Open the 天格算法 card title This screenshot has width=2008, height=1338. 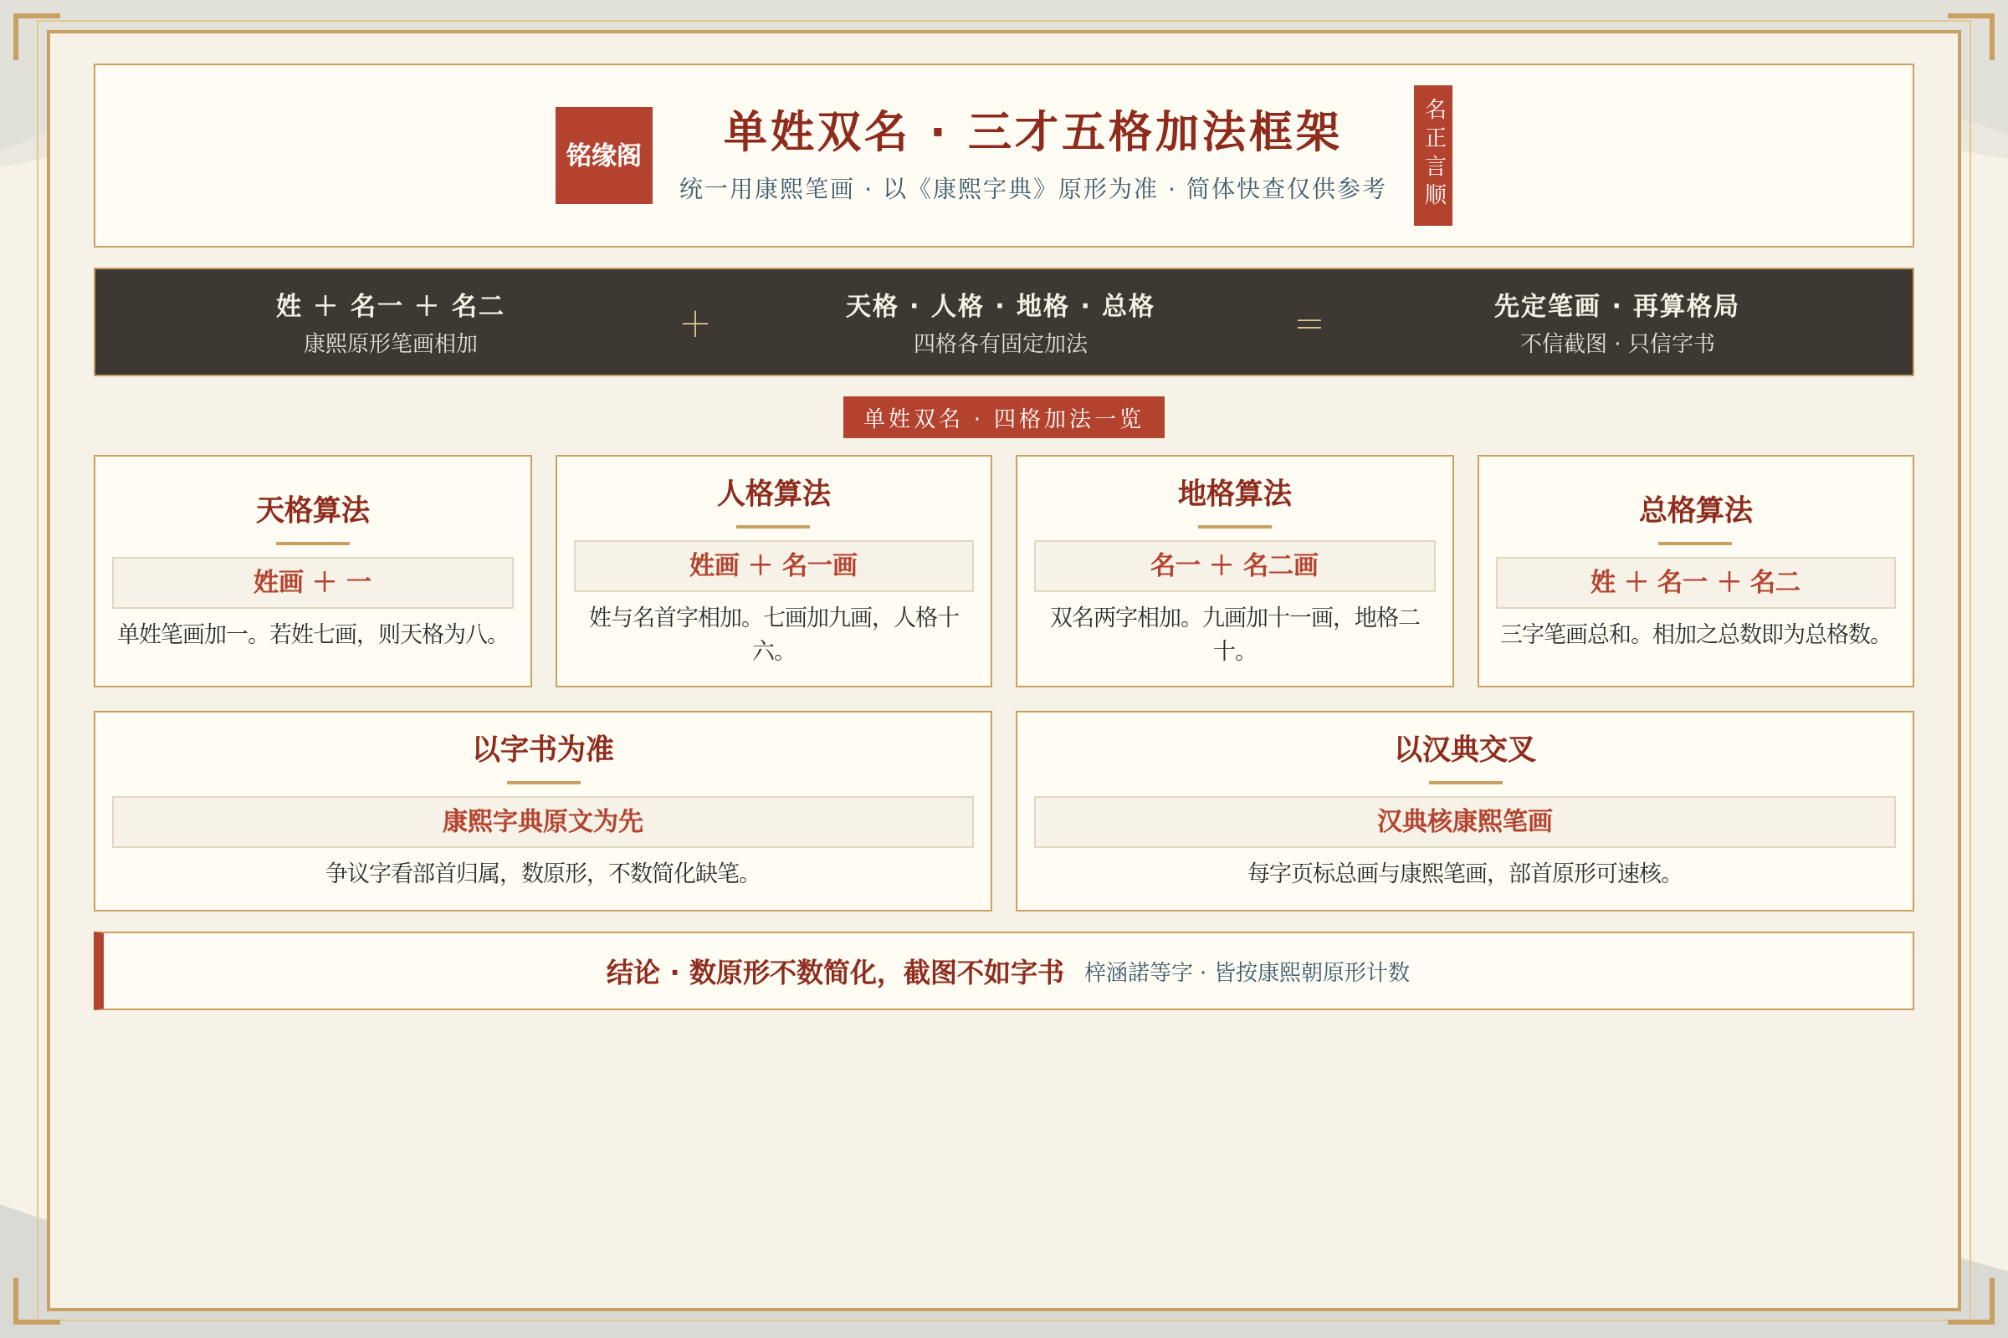[312, 509]
